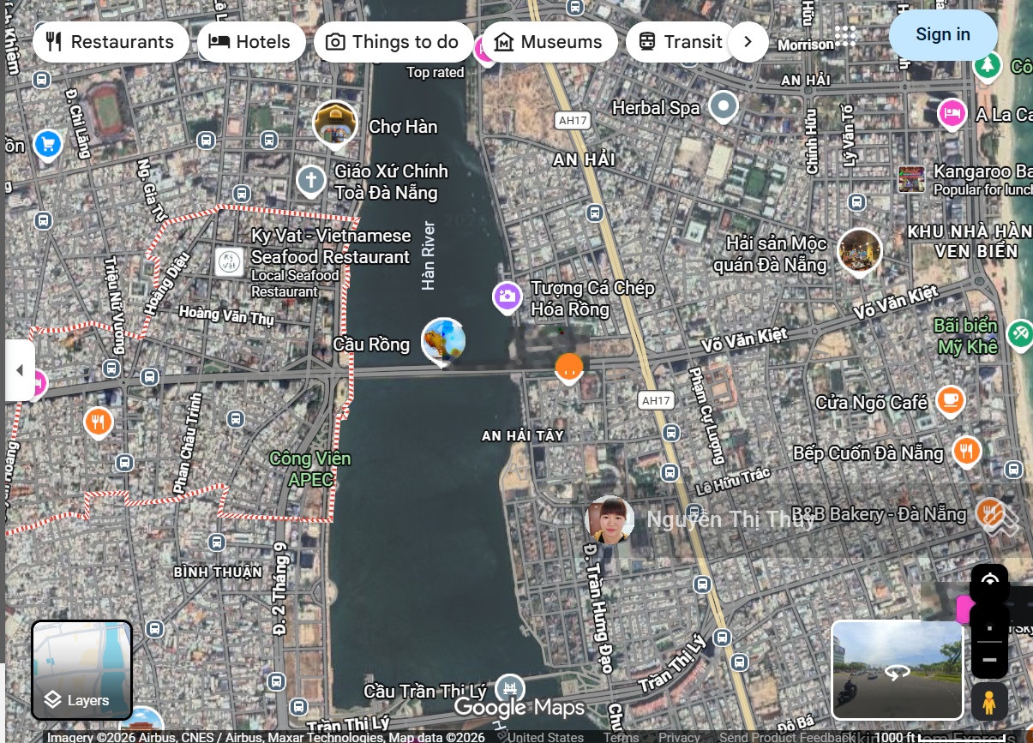1033x743 pixels.
Task: Click the Hải sản Mộc quán photo marker
Action: click(859, 250)
